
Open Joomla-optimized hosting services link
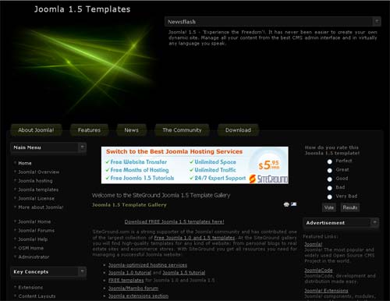(x=147, y=265)
